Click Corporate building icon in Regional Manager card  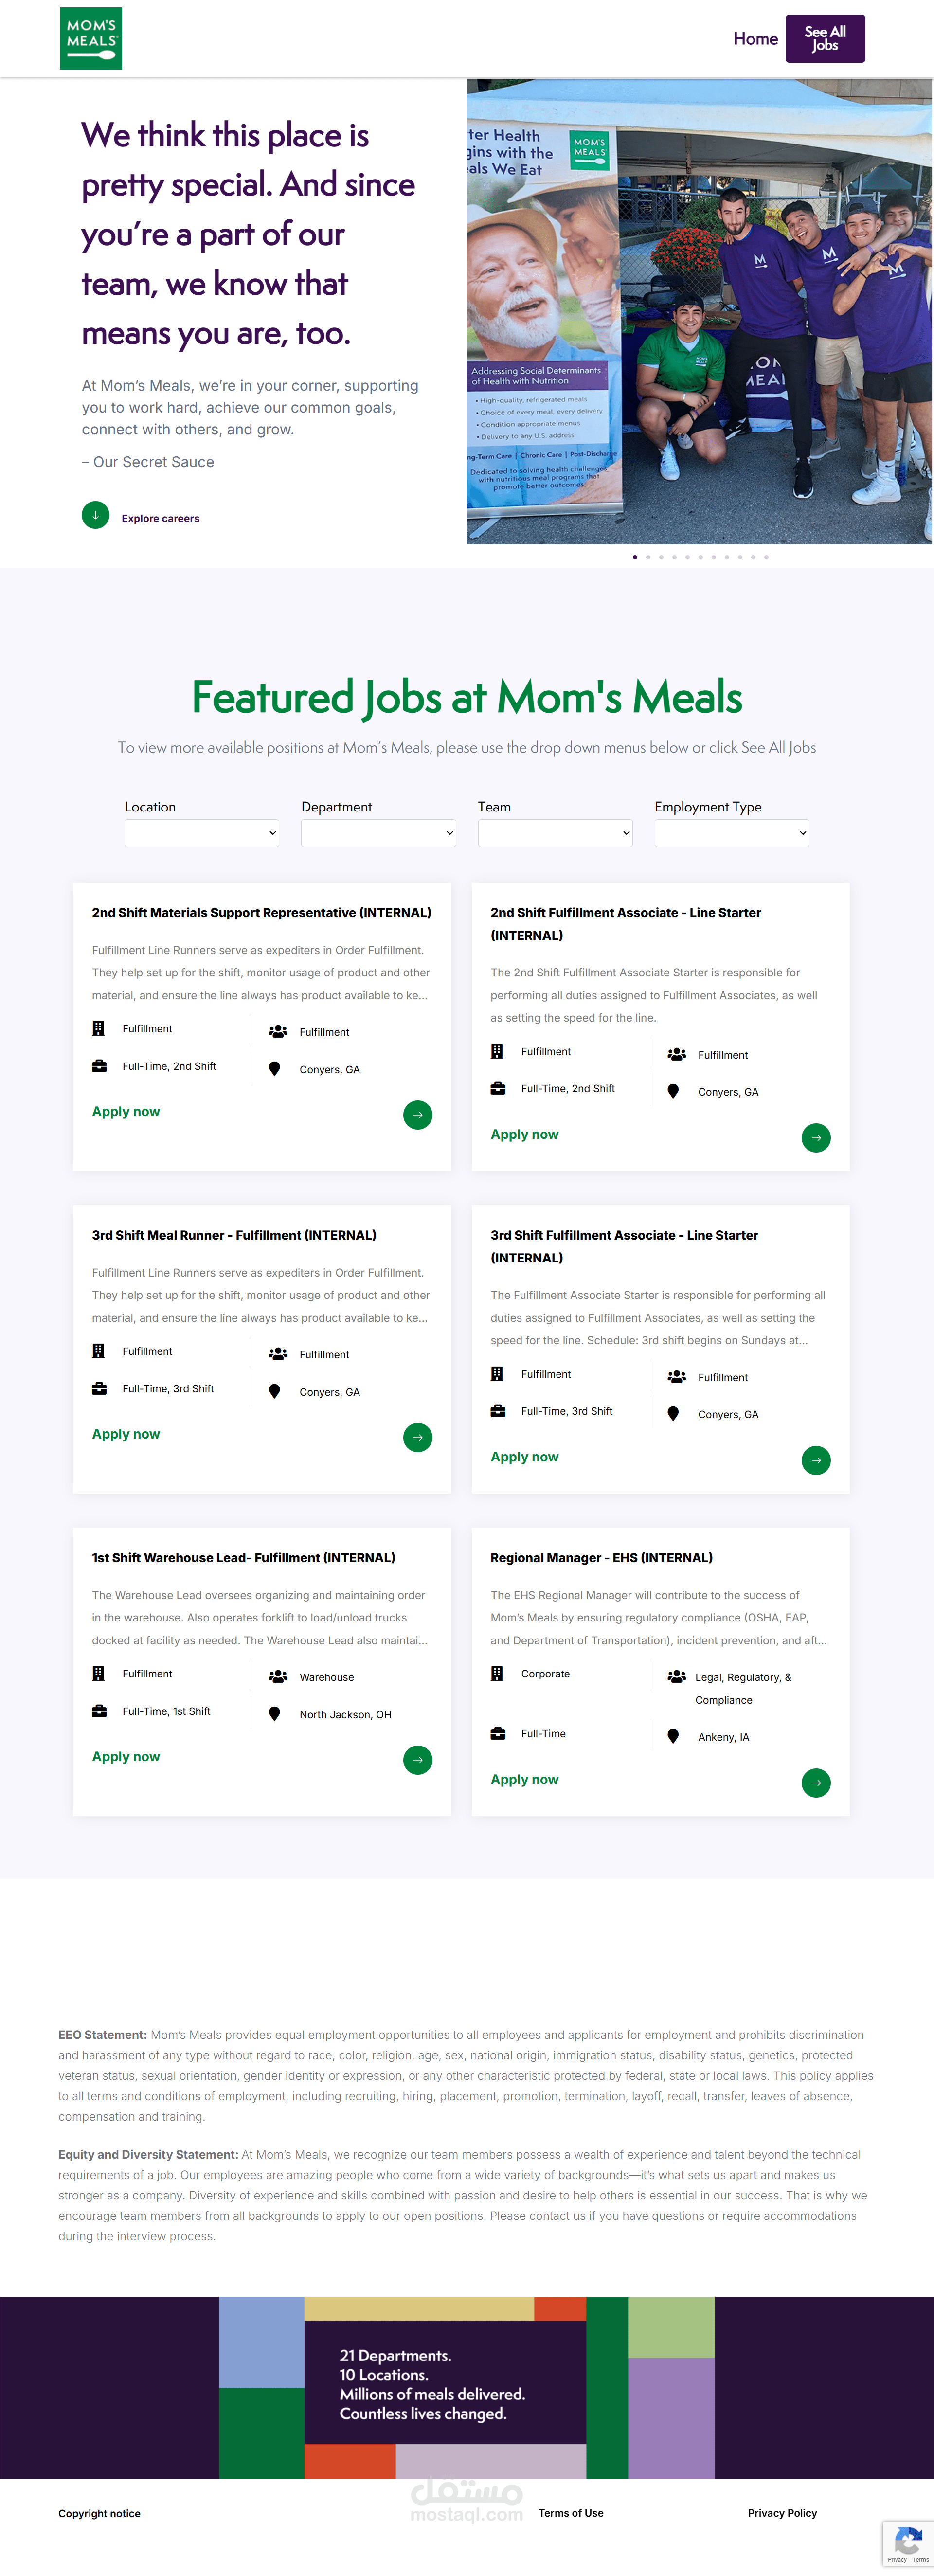click(497, 1674)
